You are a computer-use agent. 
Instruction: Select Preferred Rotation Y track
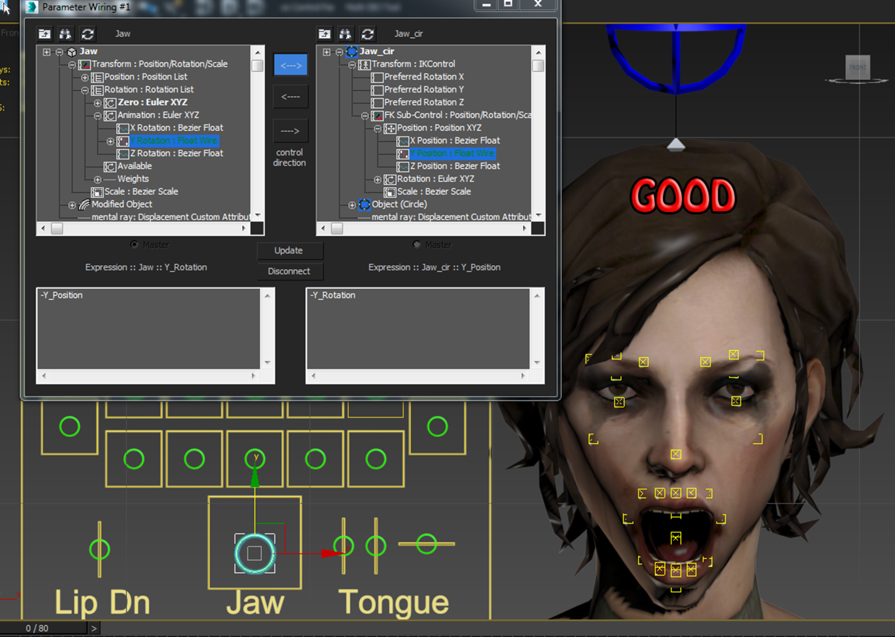click(x=424, y=89)
